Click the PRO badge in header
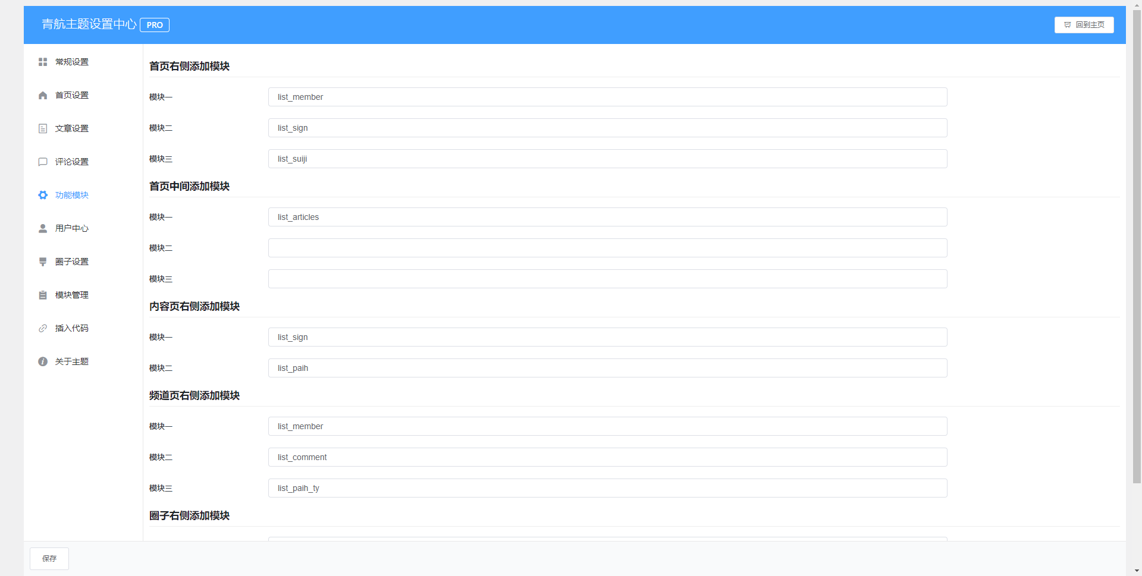The image size is (1142, 576). tap(155, 25)
